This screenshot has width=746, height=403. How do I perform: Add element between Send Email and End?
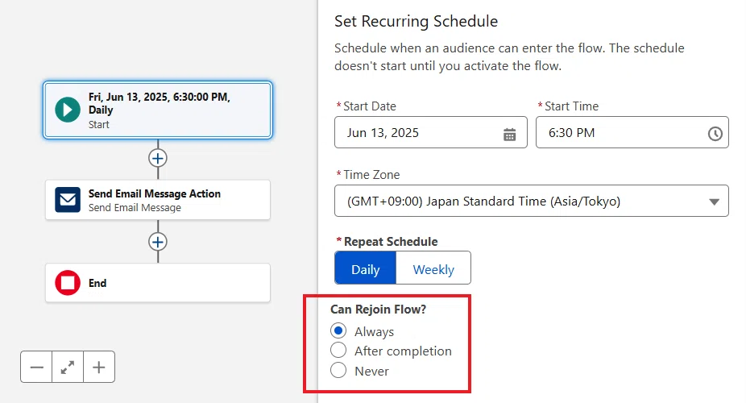(157, 242)
